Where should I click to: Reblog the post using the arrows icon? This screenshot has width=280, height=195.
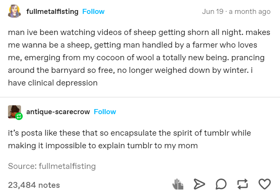tap(243, 184)
